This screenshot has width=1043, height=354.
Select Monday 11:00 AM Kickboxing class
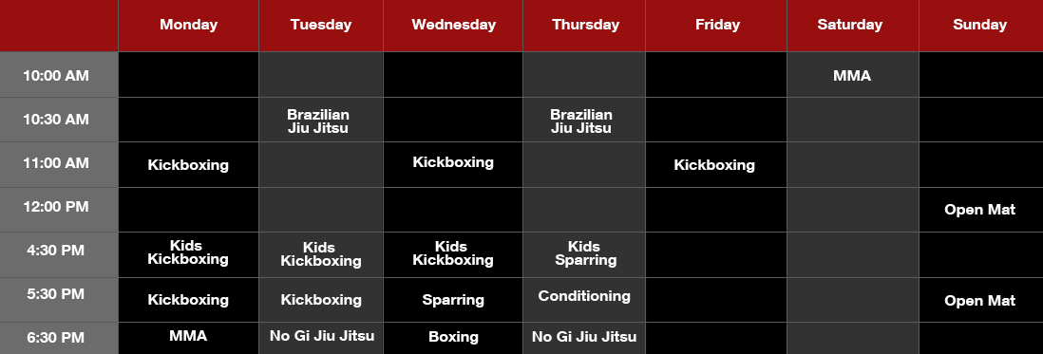[x=188, y=165]
